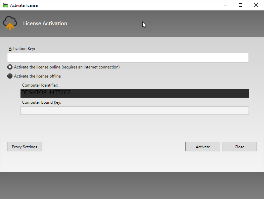
Task: Click the app icon in the title bar
Action: point(5,5)
